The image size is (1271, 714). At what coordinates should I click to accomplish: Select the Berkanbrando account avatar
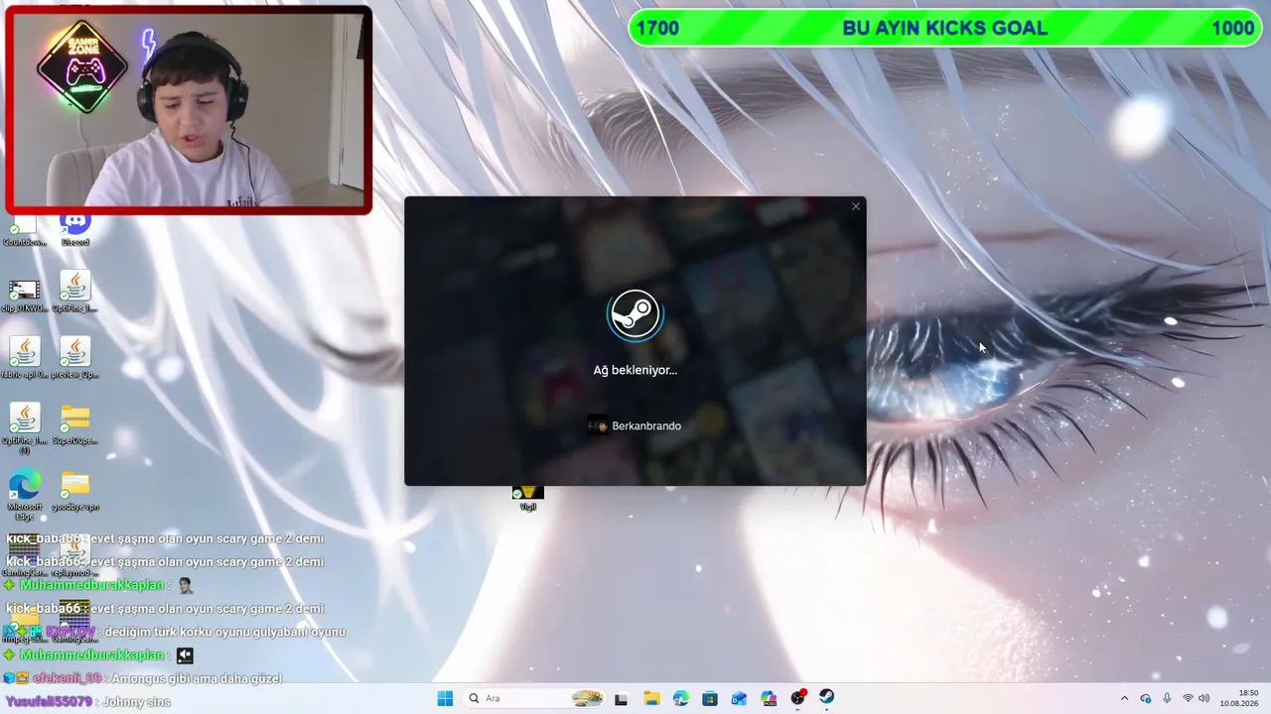(x=598, y=425)
